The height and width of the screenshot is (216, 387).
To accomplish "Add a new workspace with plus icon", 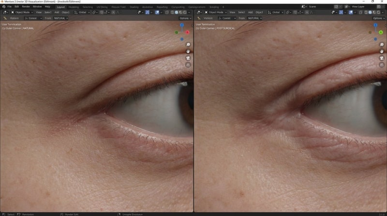I will (223, 7).
